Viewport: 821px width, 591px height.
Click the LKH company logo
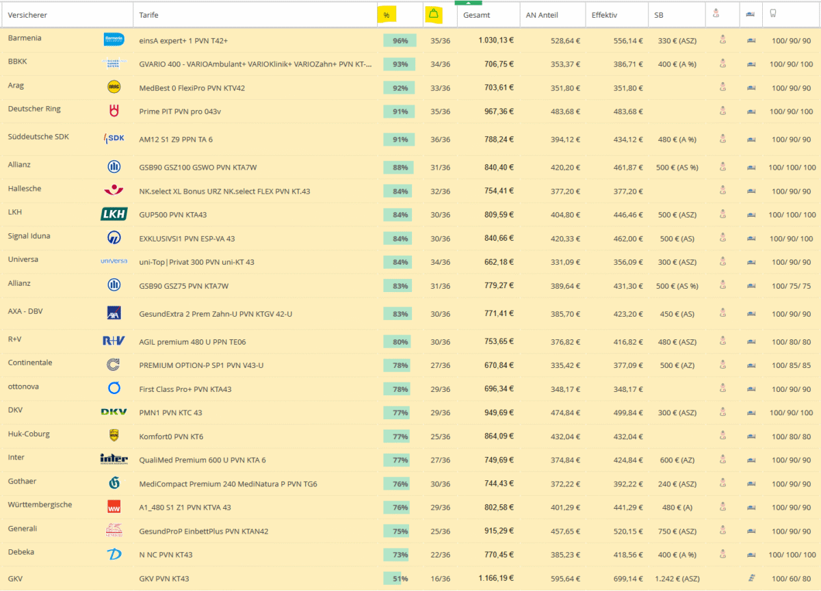point(114,214)
